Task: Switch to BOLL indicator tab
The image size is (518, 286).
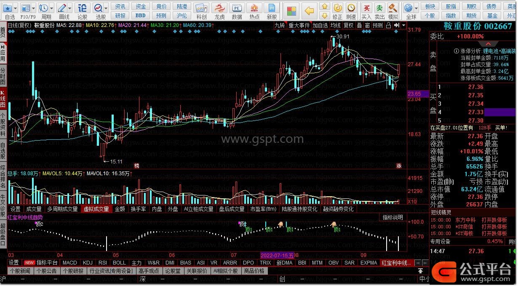Action: (x=119, y=263)
